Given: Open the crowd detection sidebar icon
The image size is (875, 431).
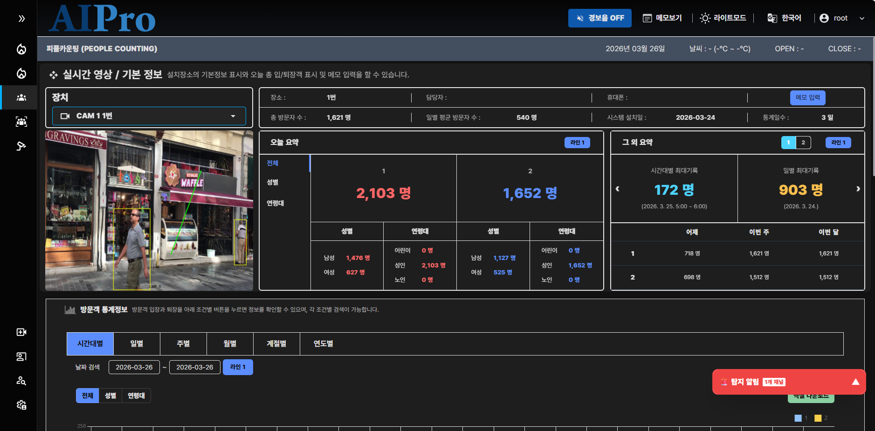Looking at the screenshot, I should tap(21, 122).
